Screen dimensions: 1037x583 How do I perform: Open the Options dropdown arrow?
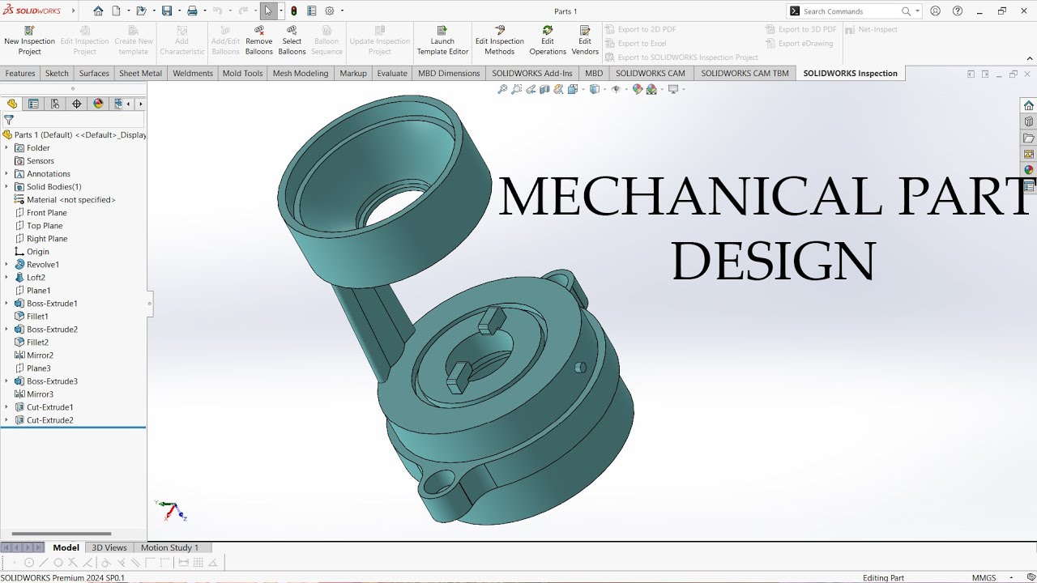(342, 11)
